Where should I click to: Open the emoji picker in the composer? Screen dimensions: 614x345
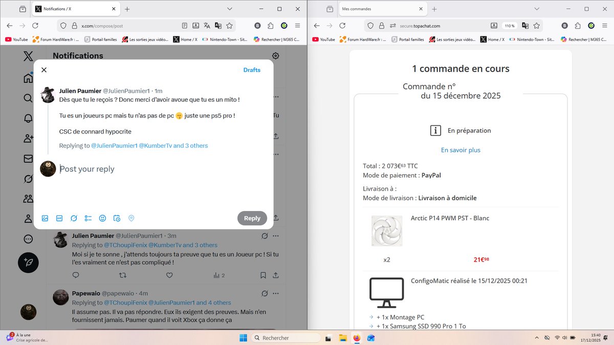pyautogui.click(x=102, y=218)
